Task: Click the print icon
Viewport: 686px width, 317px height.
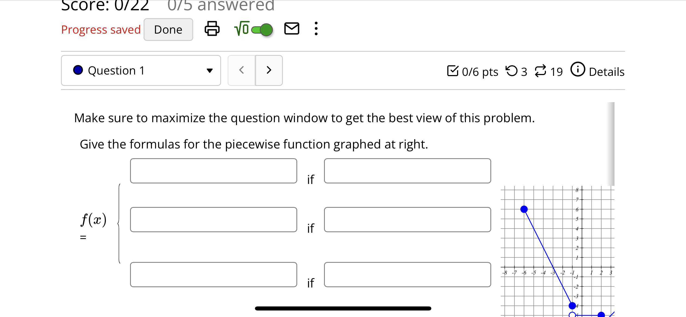Action: (212, 29)
